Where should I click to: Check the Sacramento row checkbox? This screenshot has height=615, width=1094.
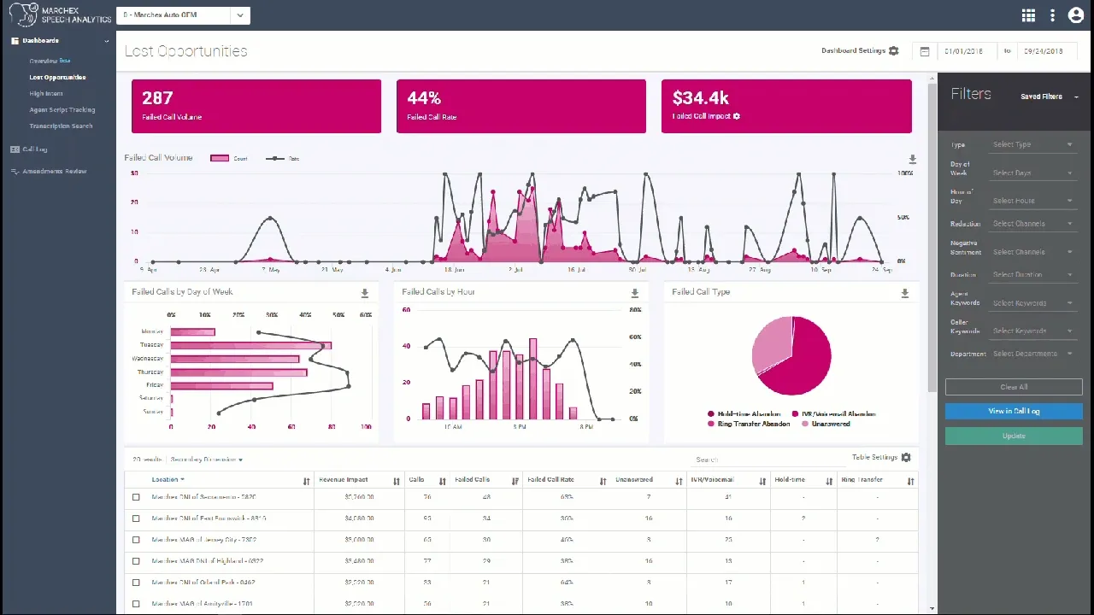coord(136,497)
